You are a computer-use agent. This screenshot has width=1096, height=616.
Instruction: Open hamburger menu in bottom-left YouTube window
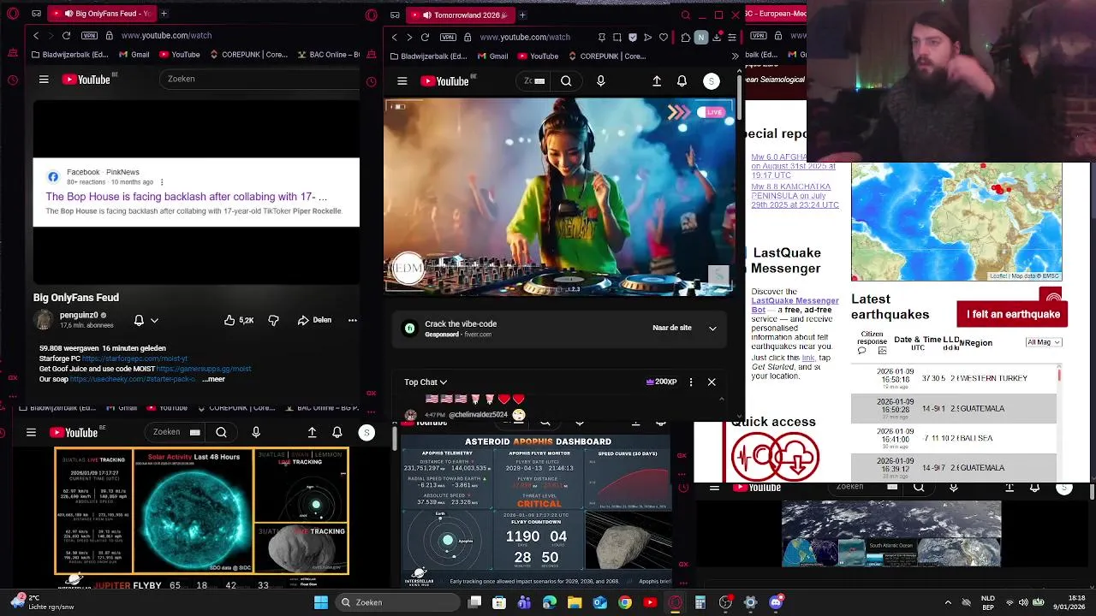point(31,433)
